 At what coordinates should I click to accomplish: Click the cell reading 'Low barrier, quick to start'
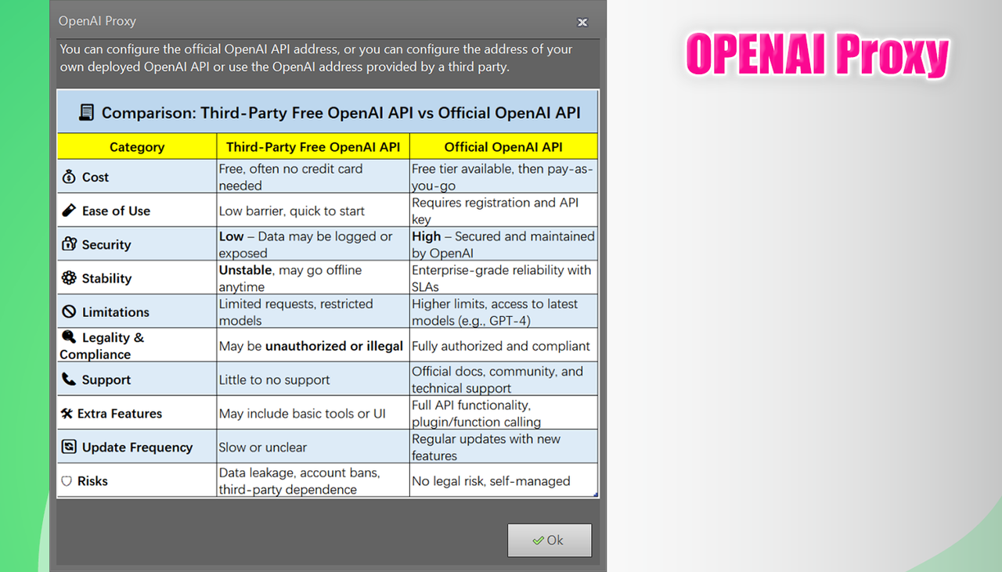pyautogui.click(x=291, y=210)
